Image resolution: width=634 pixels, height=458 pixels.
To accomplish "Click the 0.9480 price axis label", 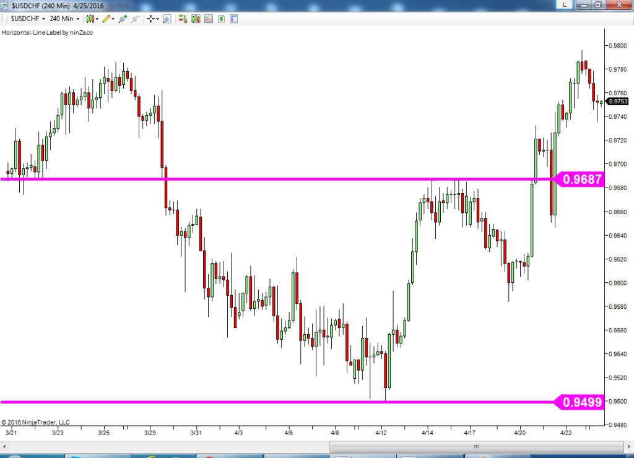I will tap(618, 425).
